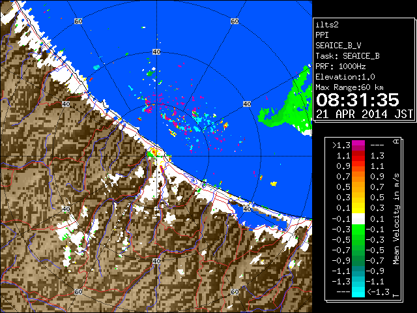Click the '60' range label in the southwest
The width and height of the screenshot is (417, 313).
(78, 291)
